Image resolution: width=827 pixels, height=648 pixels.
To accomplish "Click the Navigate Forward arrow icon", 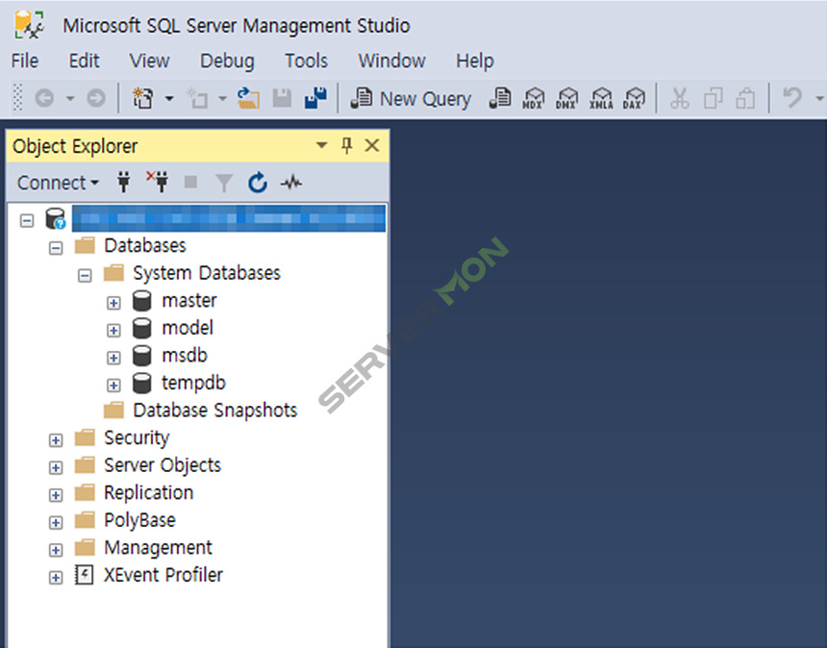I will [96, 98].
